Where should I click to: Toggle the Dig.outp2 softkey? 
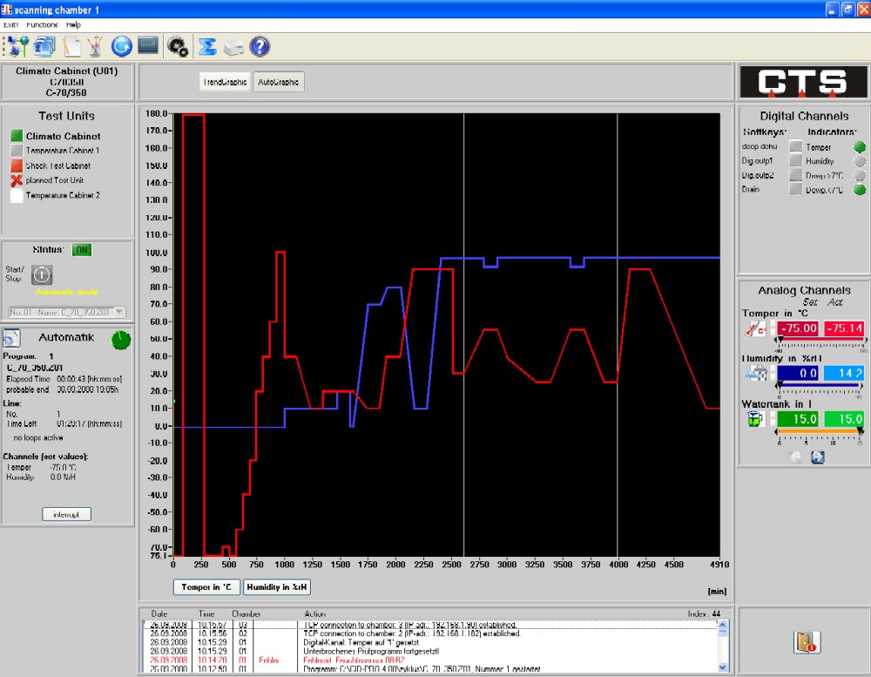click(x=795, y=175)
